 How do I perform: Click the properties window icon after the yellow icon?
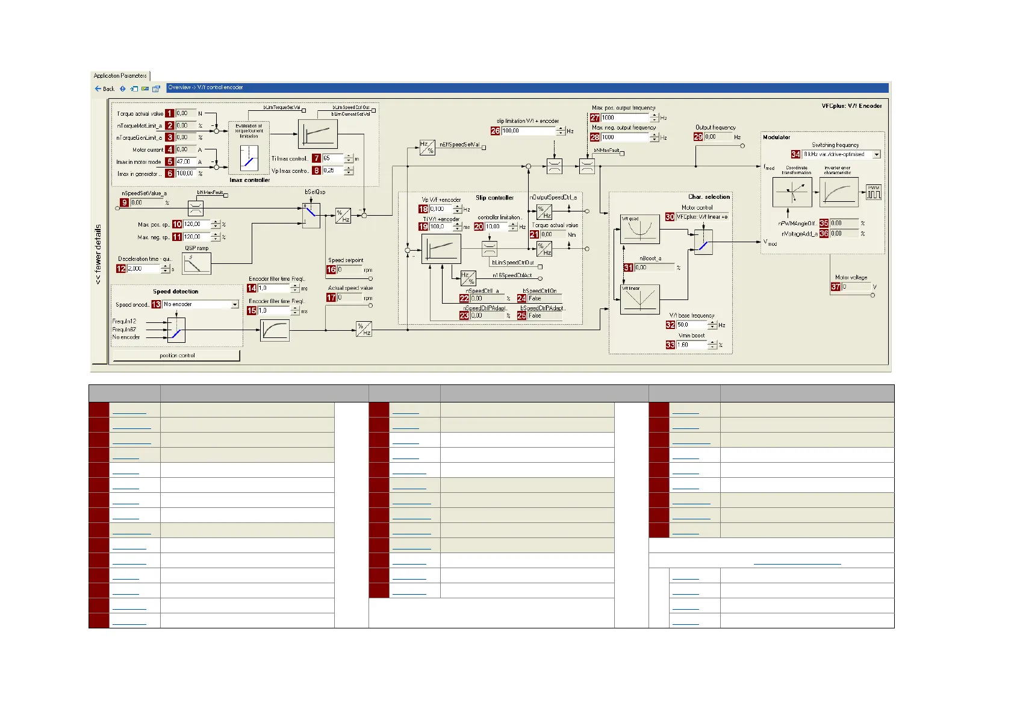[x=156, y=89]
